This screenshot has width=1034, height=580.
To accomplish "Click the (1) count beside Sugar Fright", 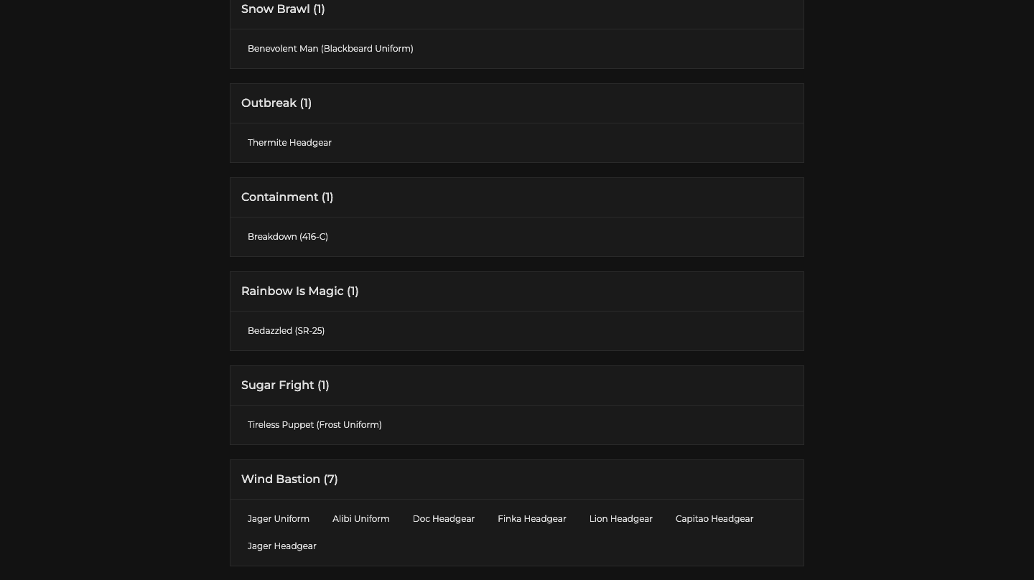I will pos(323,385).
